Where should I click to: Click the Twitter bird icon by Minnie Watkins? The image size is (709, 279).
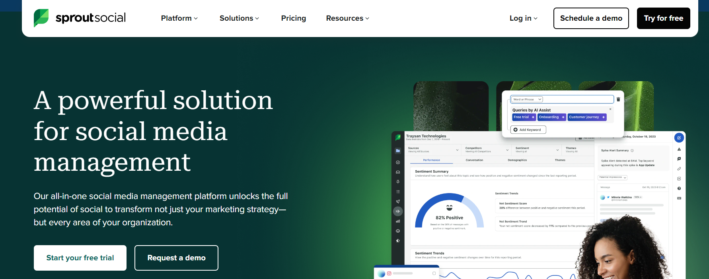point(608,197)
